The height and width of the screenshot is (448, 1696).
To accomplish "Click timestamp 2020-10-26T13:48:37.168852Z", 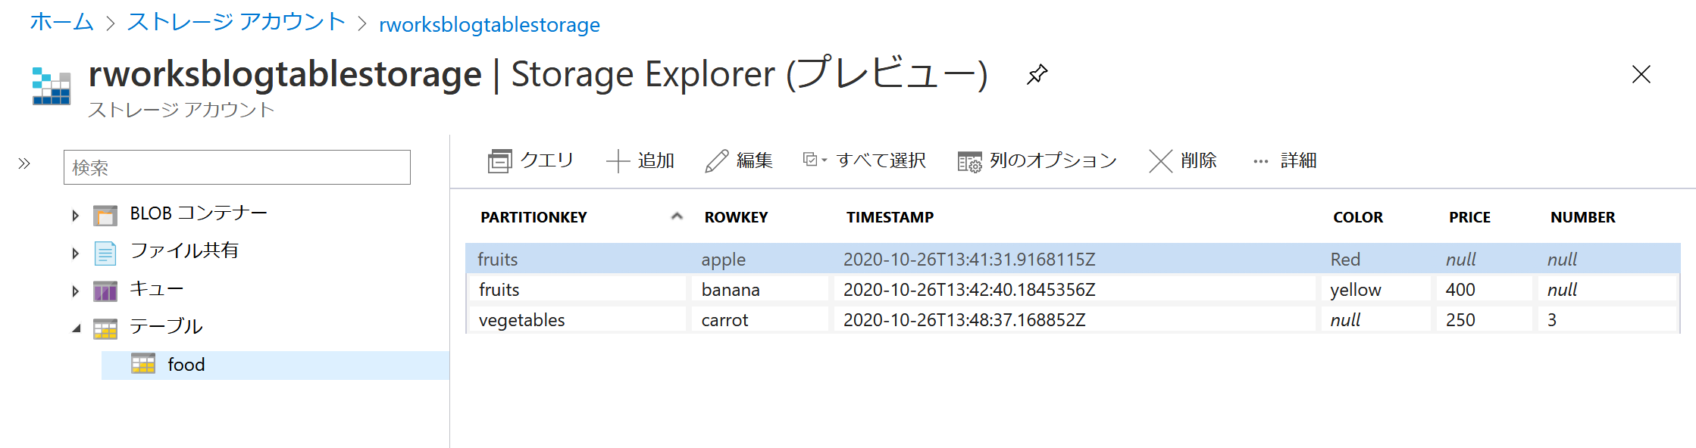I will click(965, 320).
